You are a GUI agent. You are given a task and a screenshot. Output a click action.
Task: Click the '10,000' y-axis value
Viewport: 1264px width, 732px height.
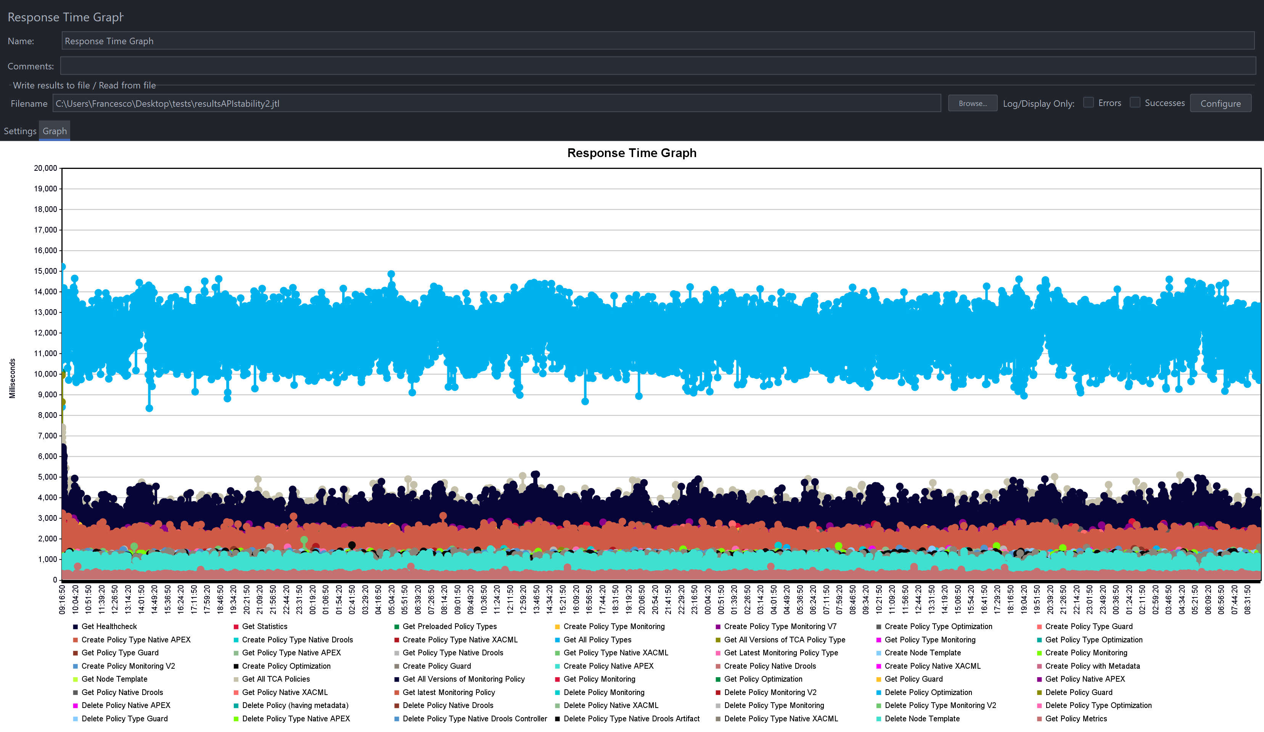click(45, 374)
